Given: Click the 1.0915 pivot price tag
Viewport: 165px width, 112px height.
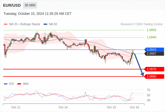Looking at the screenshot, I should 154,50.
